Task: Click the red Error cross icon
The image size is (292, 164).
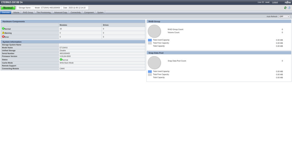Action: pyautogui.click(x=3, y=37)
